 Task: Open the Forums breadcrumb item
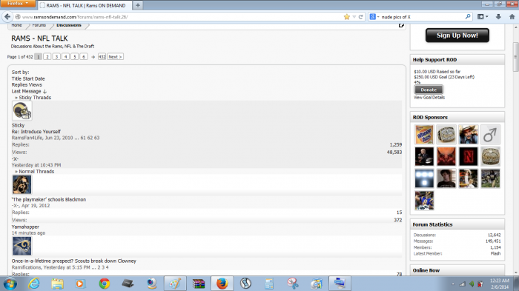tap(39, 25)
